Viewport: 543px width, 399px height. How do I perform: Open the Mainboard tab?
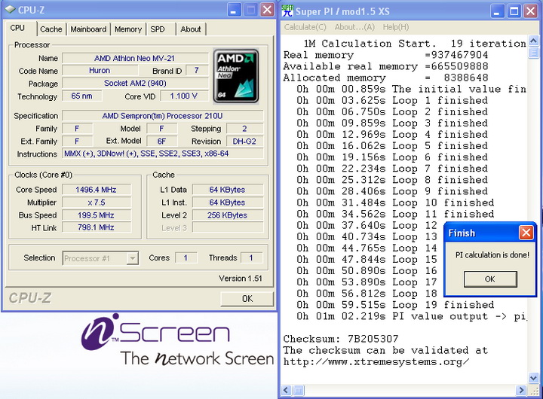pos(88,29)
